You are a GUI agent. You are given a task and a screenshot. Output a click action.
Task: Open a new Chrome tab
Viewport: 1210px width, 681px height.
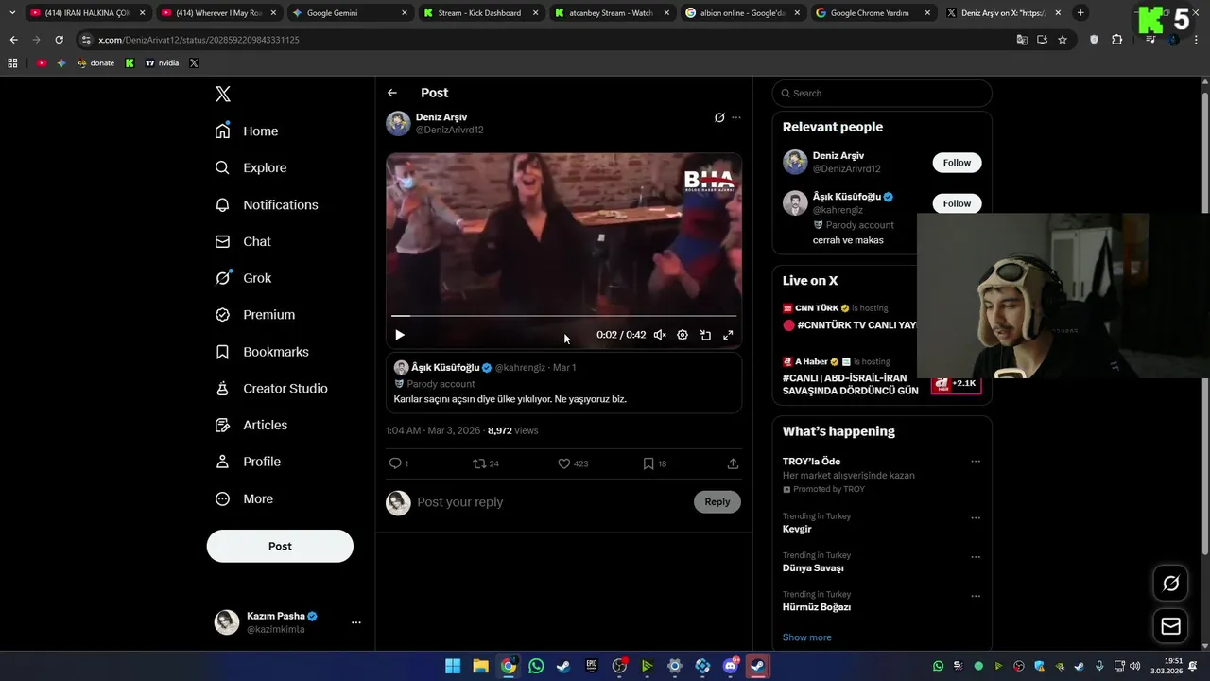(1080, 13)
